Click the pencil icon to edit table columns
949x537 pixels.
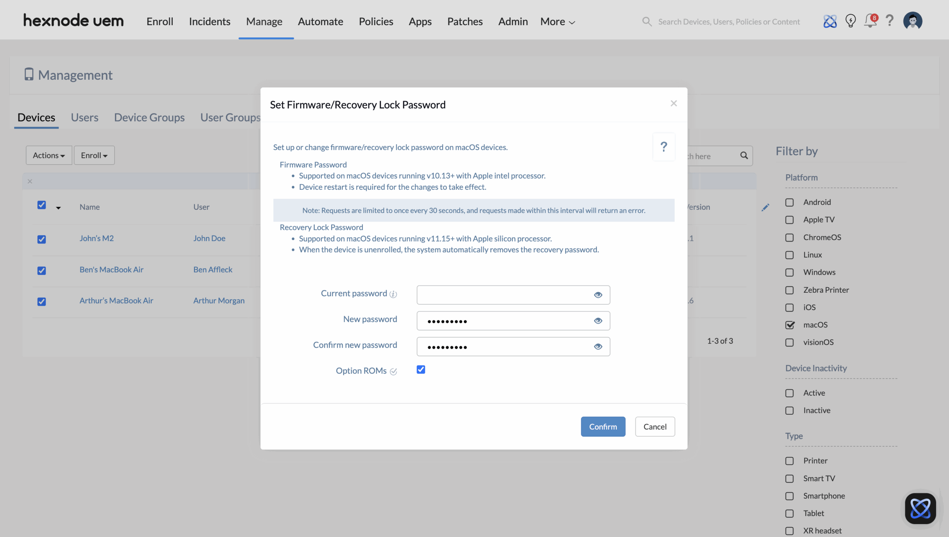[766, 207]
